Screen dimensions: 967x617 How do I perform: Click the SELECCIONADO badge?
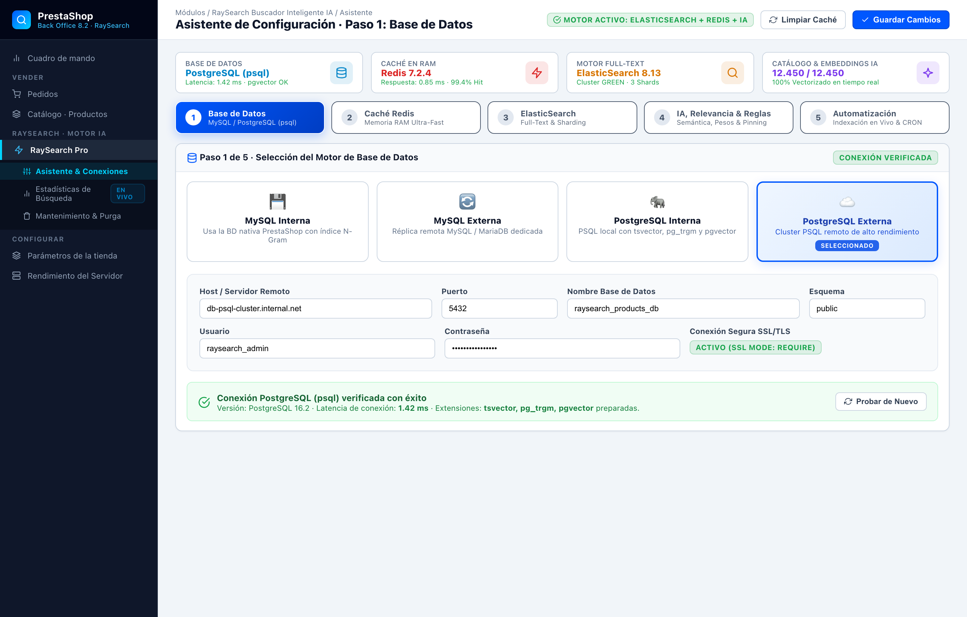(x=847, y=245)
